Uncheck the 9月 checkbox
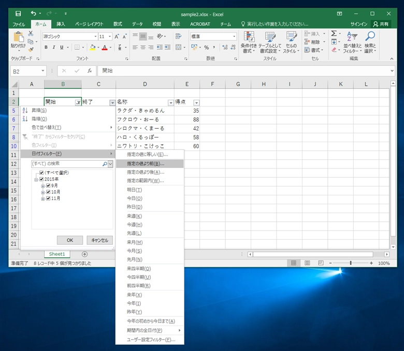This screenshot has width=404, height=351. point(48,186)
